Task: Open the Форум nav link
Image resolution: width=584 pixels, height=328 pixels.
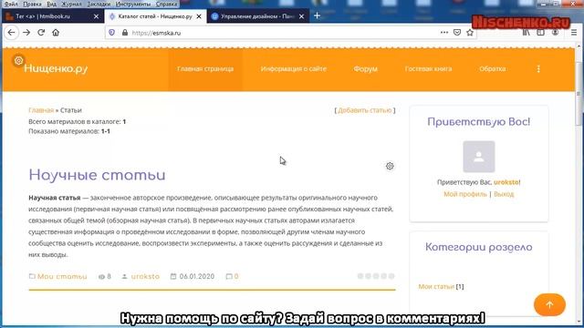Action: coord(365,69)
